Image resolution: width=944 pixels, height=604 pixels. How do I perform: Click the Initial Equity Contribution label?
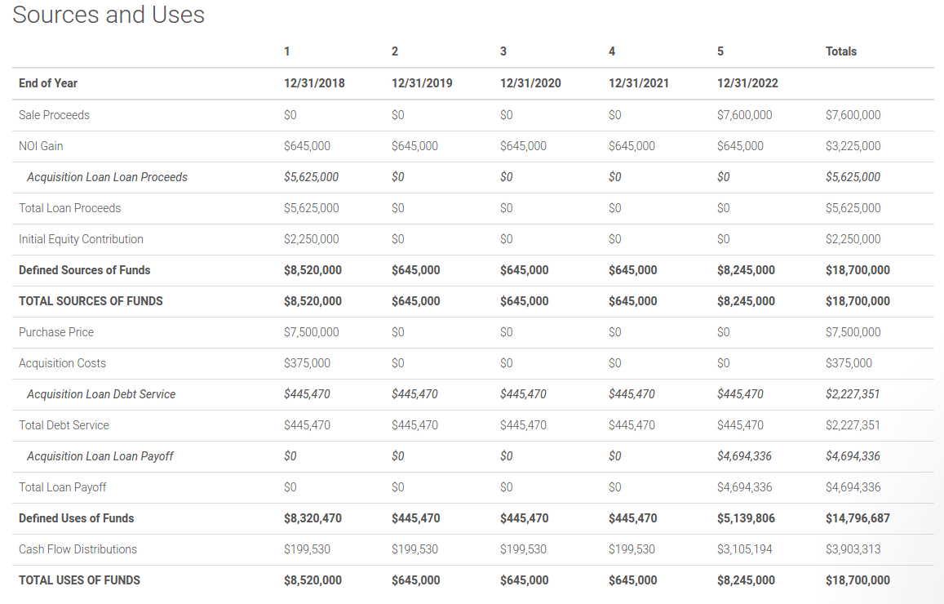point(81,239)
